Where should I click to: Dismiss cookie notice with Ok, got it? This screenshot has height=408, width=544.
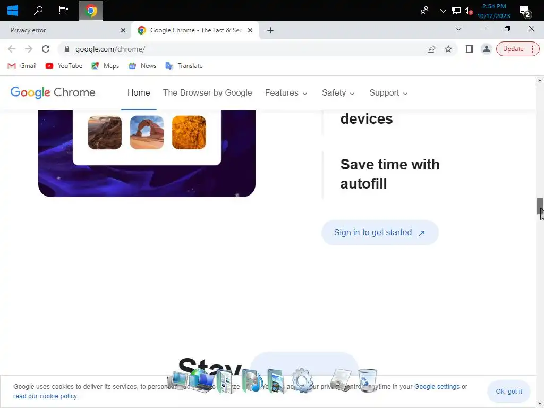[508, 392]
